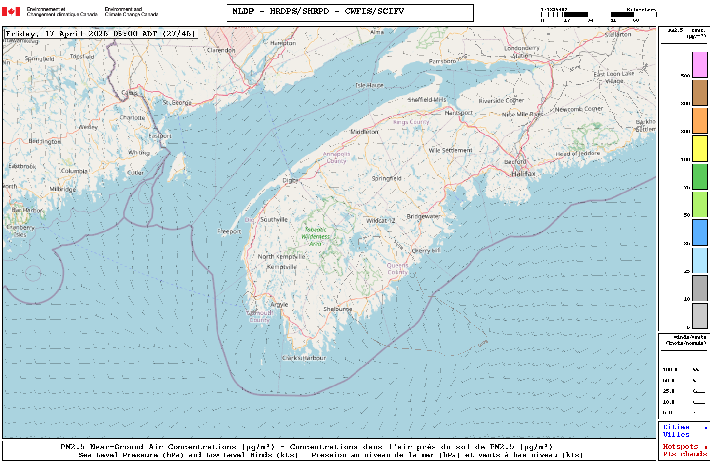Click the blue Cities legend dot

(706, 428)
